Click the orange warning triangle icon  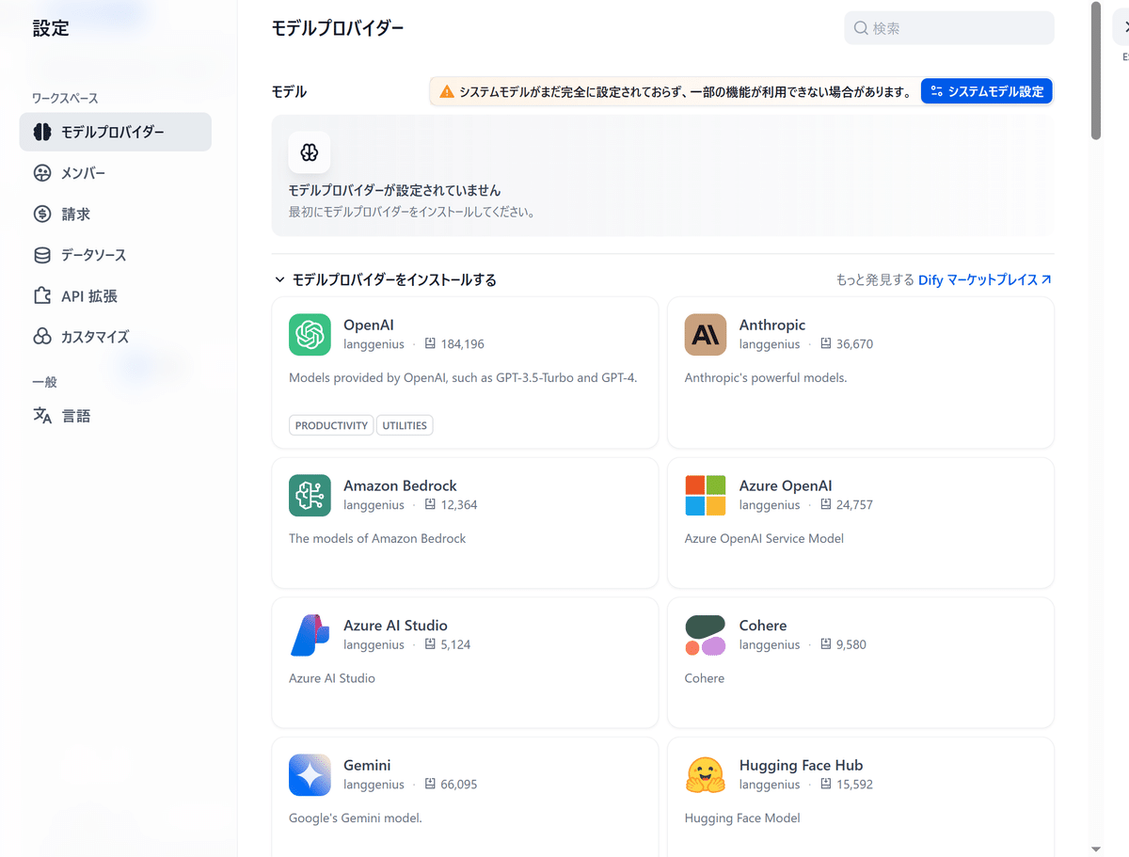447,91
